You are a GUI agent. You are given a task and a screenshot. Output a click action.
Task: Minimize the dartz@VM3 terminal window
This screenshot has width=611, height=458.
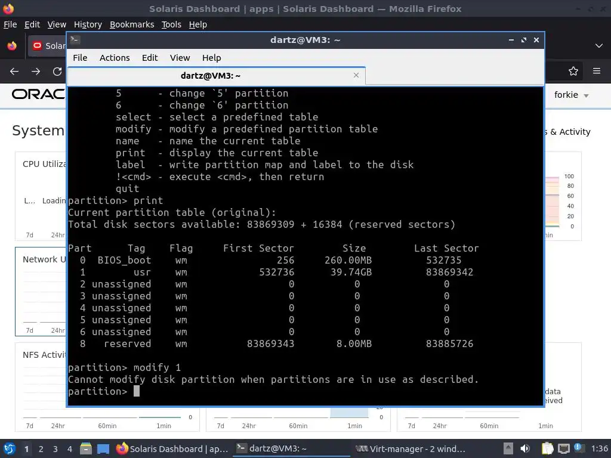pyautogui.click(x=511, y=40)
